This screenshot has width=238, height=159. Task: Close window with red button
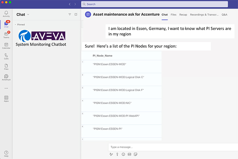[2, 2]
